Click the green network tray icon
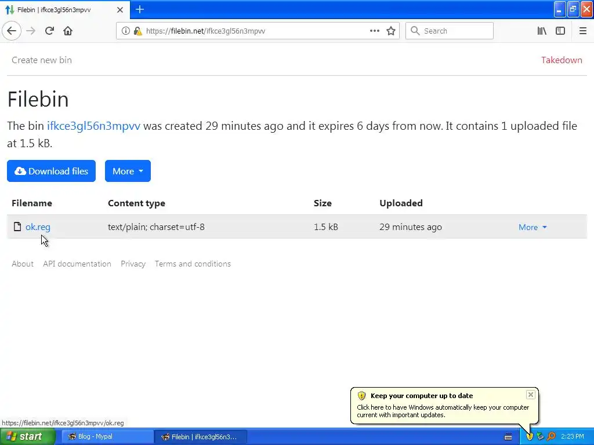The height and width of the screenshot is (445, 594). [x=540, y=437]
